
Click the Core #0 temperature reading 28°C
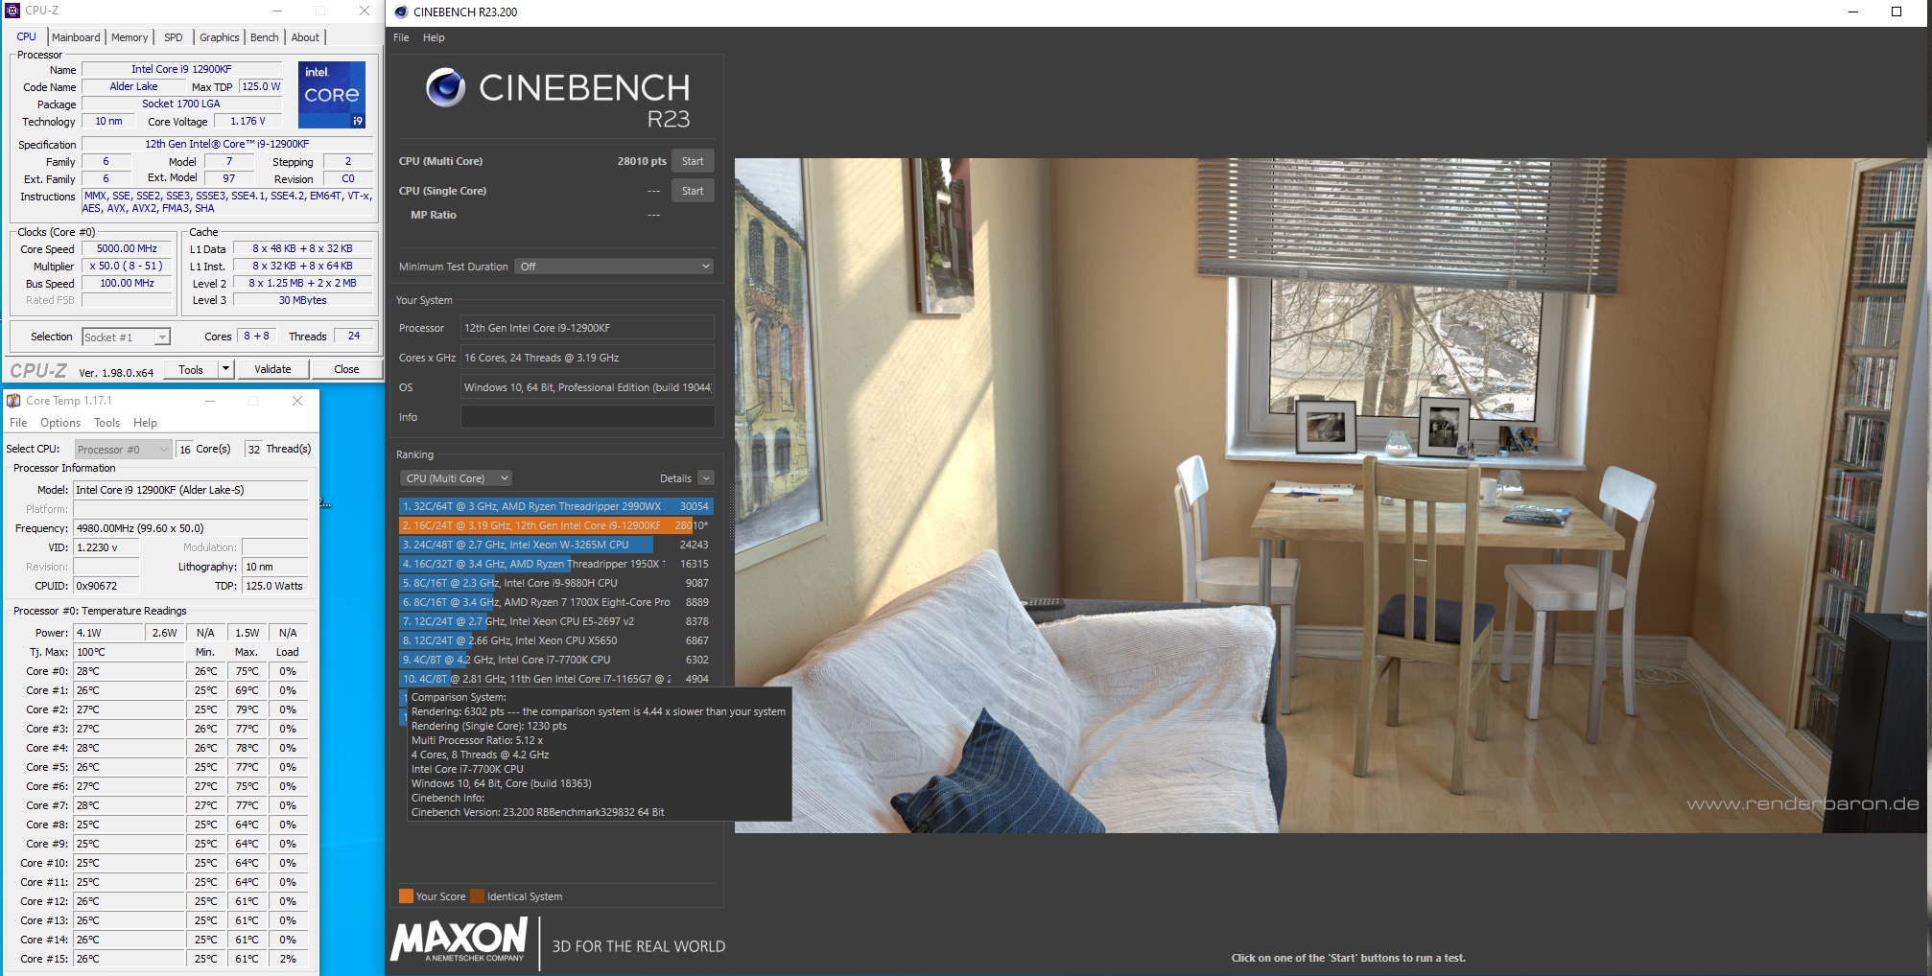point(129,671)
